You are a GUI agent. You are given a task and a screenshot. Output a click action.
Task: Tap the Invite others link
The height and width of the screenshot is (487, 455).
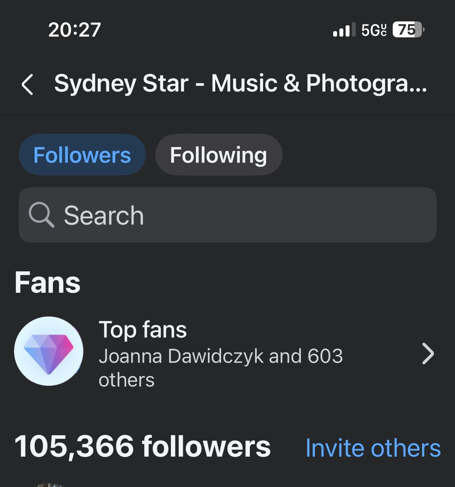[373, 448]
